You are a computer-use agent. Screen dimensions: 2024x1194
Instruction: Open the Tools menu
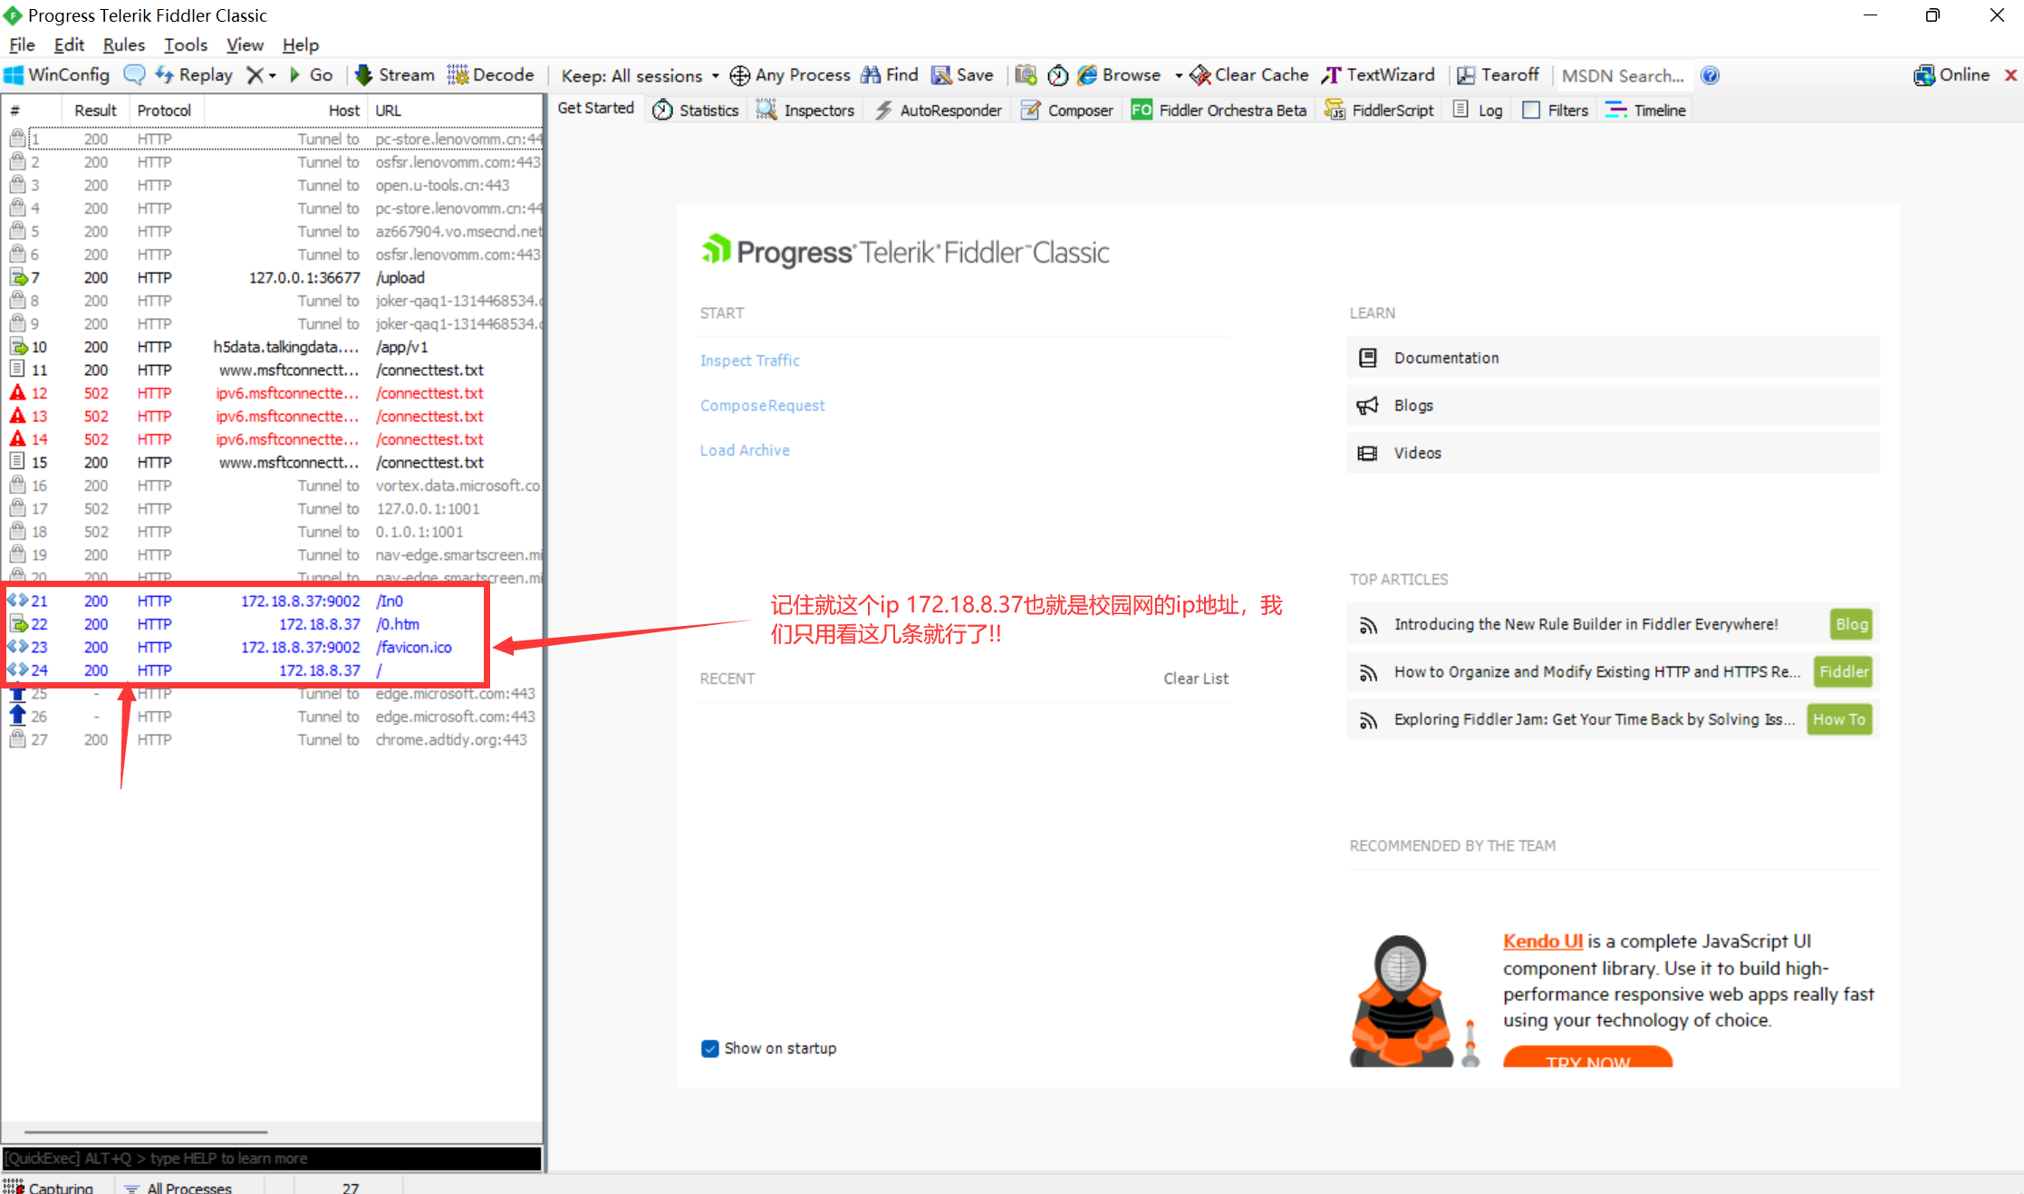tap(186, 44)
